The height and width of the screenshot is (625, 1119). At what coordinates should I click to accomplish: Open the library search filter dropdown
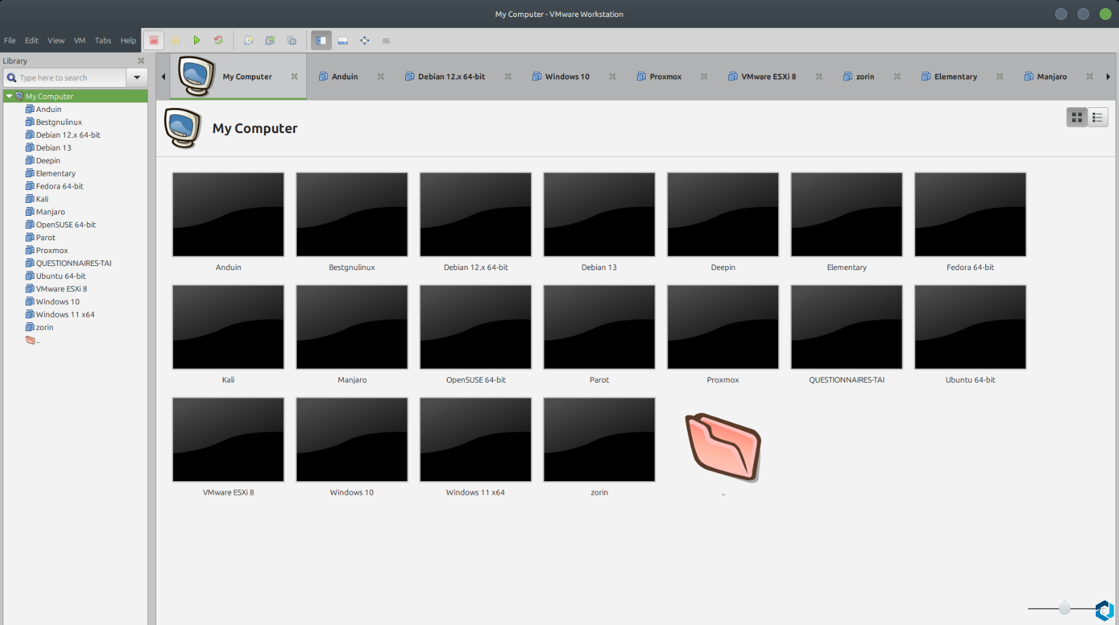click(136, 77)
